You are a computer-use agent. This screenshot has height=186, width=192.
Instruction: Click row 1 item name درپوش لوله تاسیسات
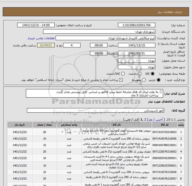tap(117, 132)
